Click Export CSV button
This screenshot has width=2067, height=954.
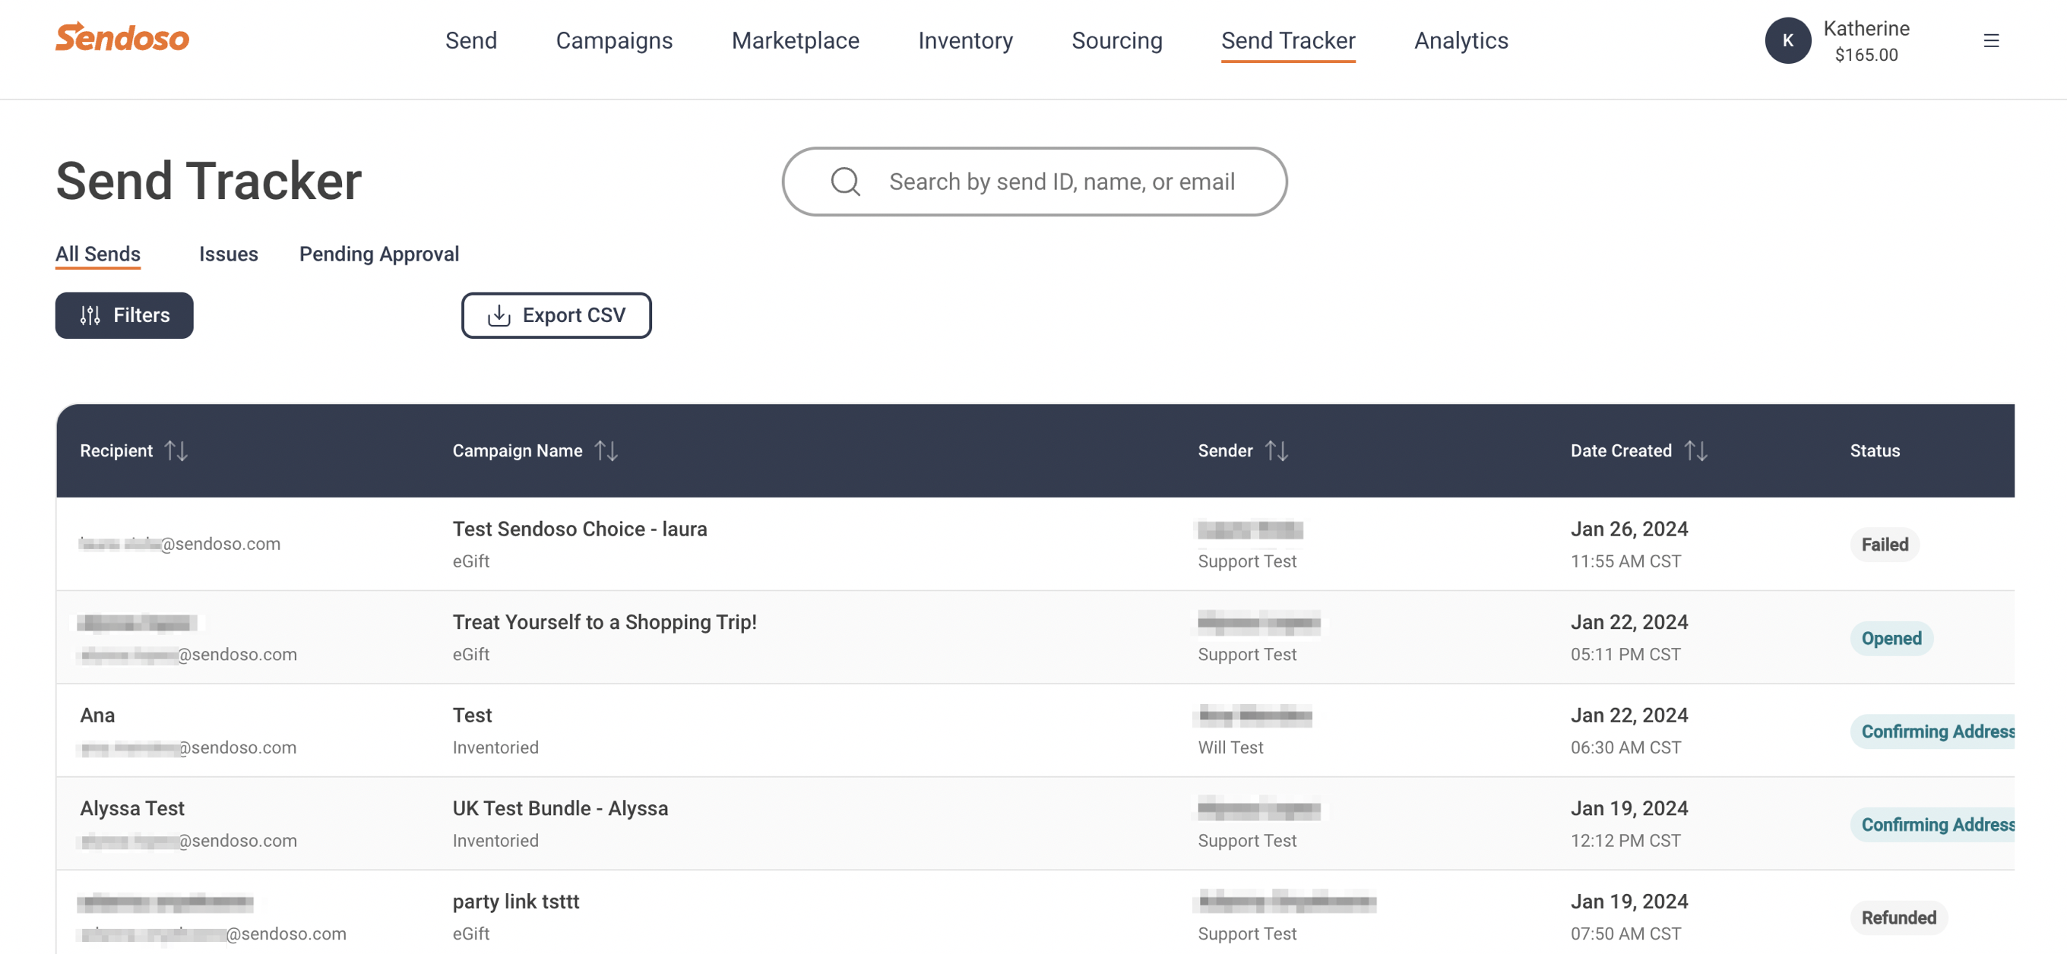coord(556,315)
